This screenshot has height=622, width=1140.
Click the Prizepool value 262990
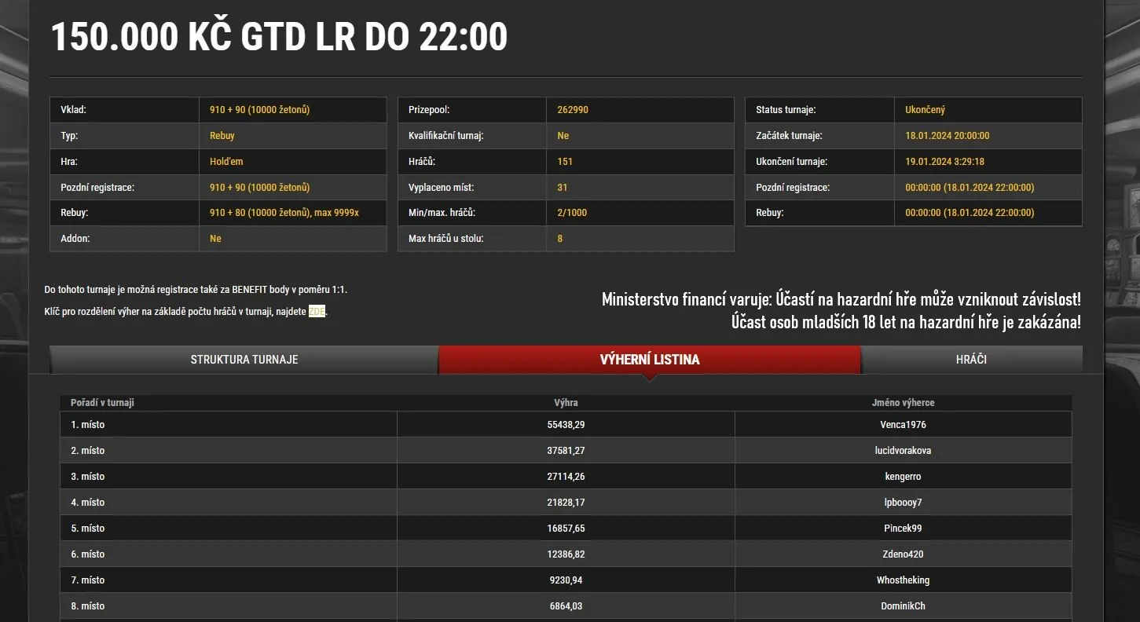(573, 110)
